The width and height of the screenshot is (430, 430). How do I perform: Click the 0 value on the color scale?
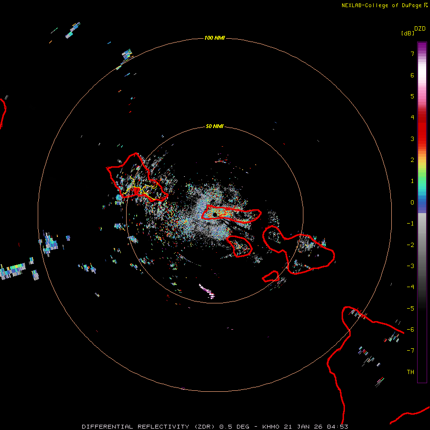point(412,203)
